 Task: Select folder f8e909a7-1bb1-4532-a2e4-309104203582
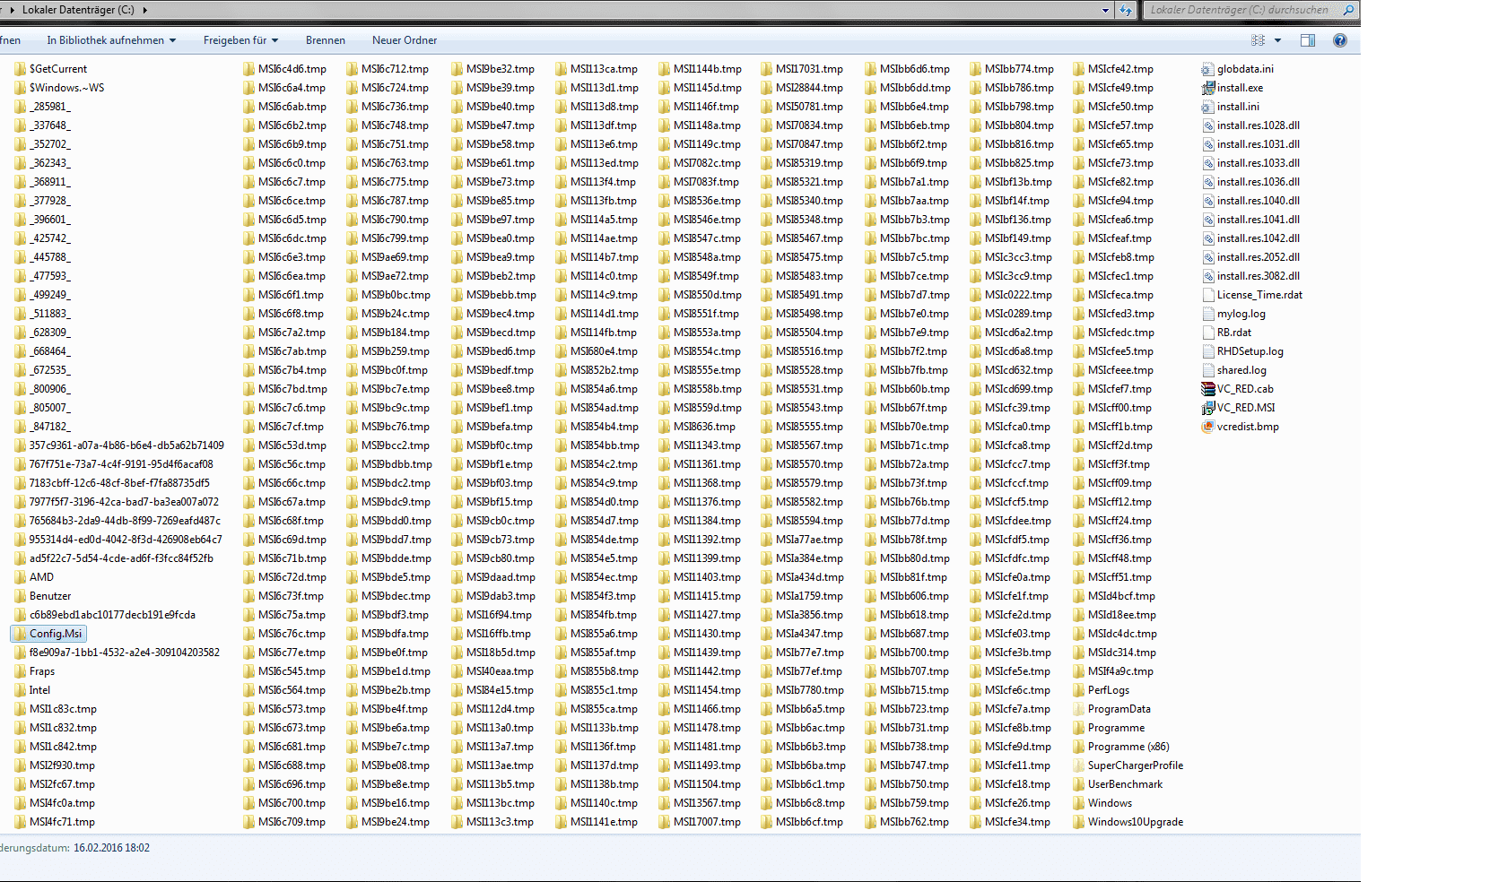pyautogui.click(x=117, y=653)
